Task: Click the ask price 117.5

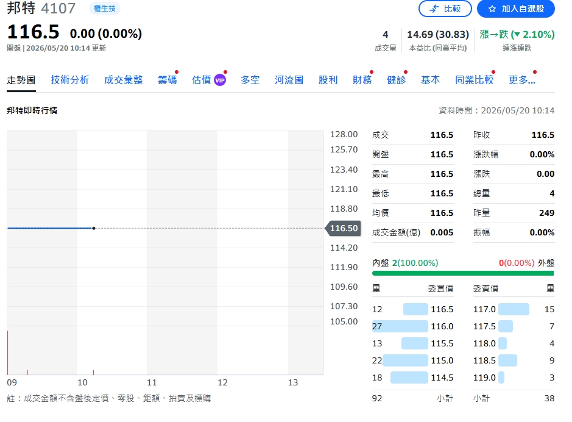Action: pos(484,326)
